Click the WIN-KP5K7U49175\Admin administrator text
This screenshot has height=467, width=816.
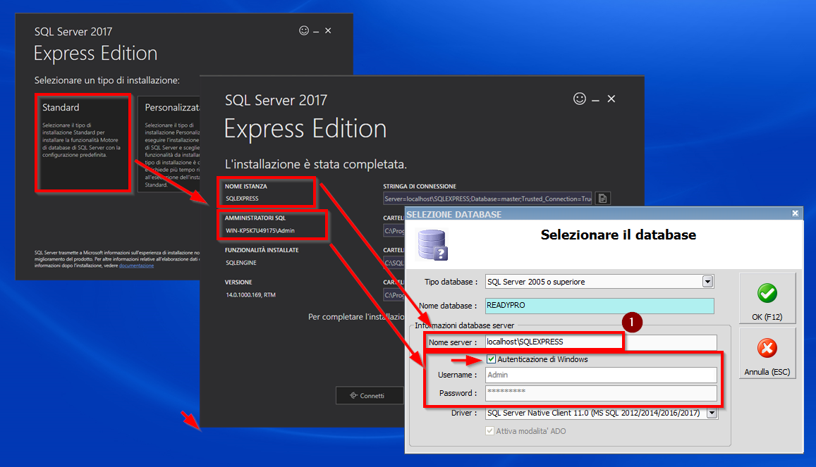click(260, 230)
